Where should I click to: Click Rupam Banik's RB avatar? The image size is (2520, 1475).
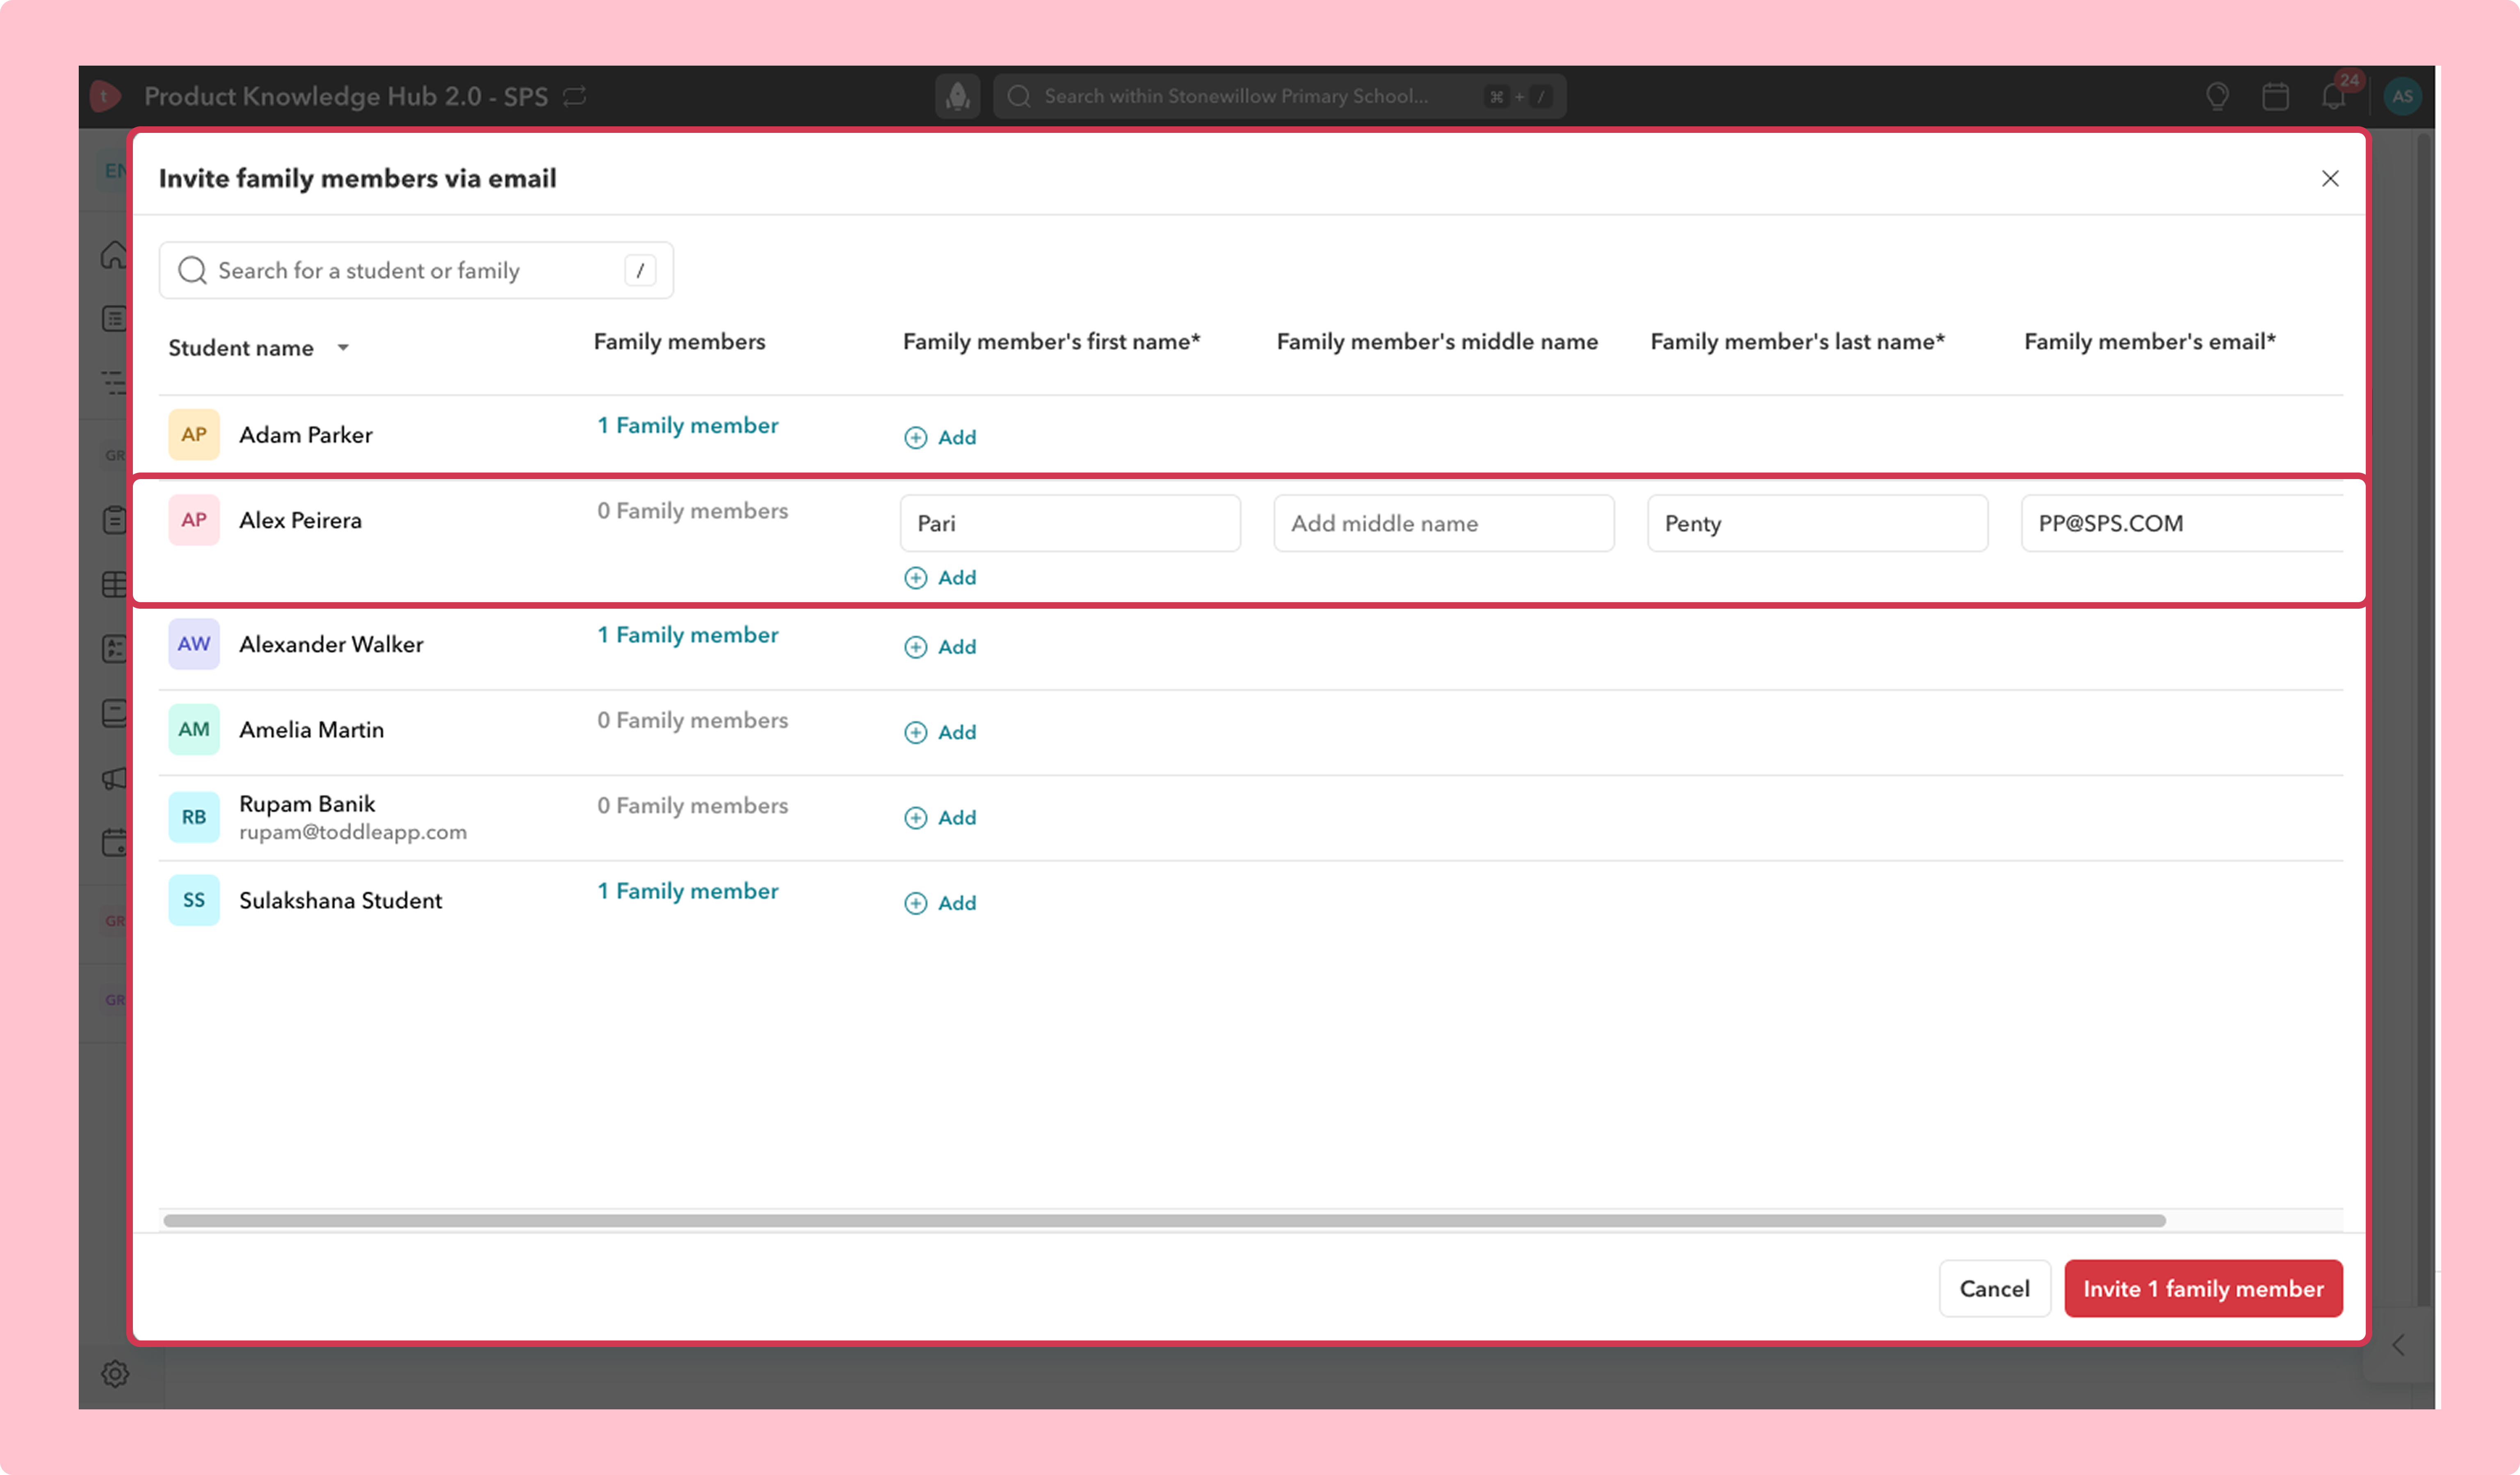tap(194, 817)
